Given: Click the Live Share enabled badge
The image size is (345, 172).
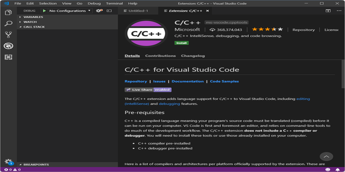Looking at the screenshot, I should pyautogui.click(x=148, y=90).
